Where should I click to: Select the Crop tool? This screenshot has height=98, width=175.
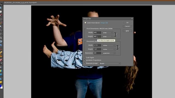(x=1, y=38)
